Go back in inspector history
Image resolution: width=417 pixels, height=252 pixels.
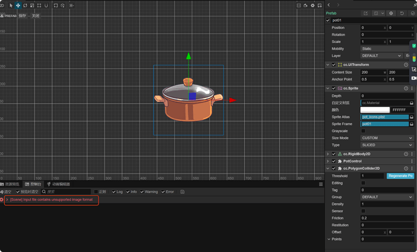click(x=329, y=5)
